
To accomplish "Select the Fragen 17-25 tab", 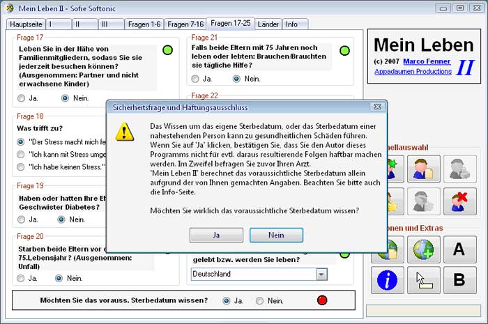I will tap(231, 23).
